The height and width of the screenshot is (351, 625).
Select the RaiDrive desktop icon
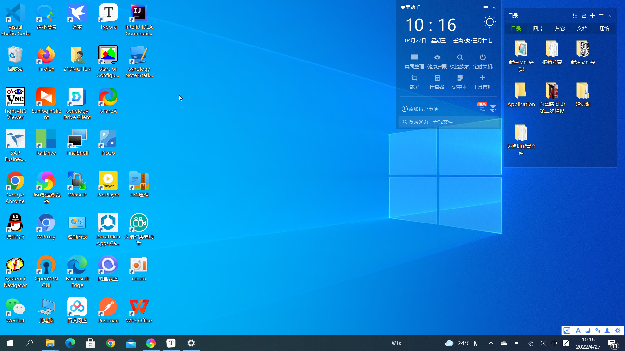coord(46,142)
